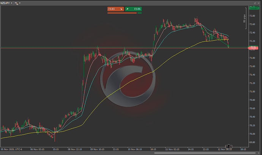Click the 70.00 price axis label
The image size is (262, 155).
tap(253, 134)
